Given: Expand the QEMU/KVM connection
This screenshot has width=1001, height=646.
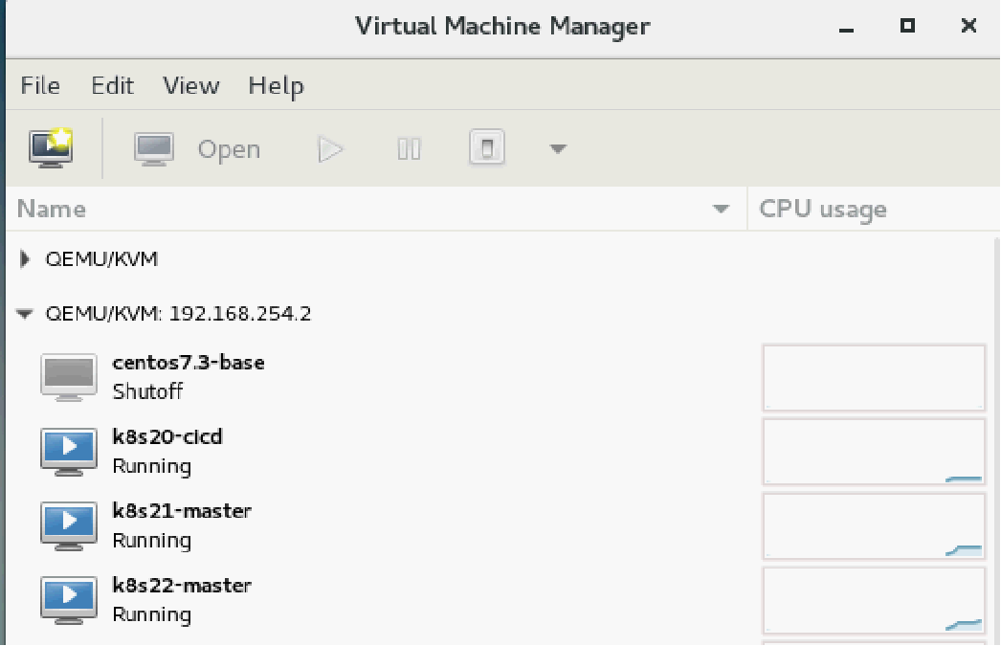Looking at the screenshot, I should 26,258.
